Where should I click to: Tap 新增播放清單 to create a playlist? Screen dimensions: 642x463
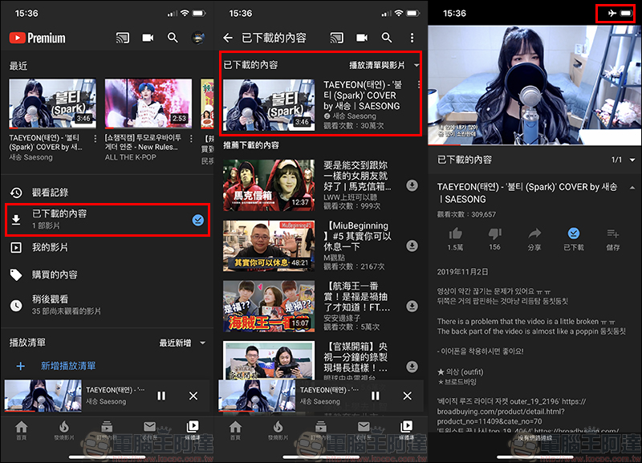pos(68,366)
